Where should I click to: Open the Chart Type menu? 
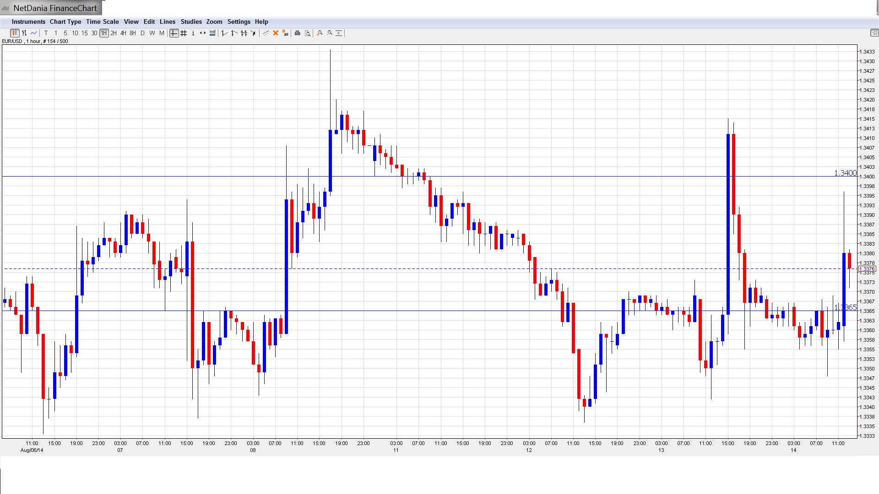[65, 21]
